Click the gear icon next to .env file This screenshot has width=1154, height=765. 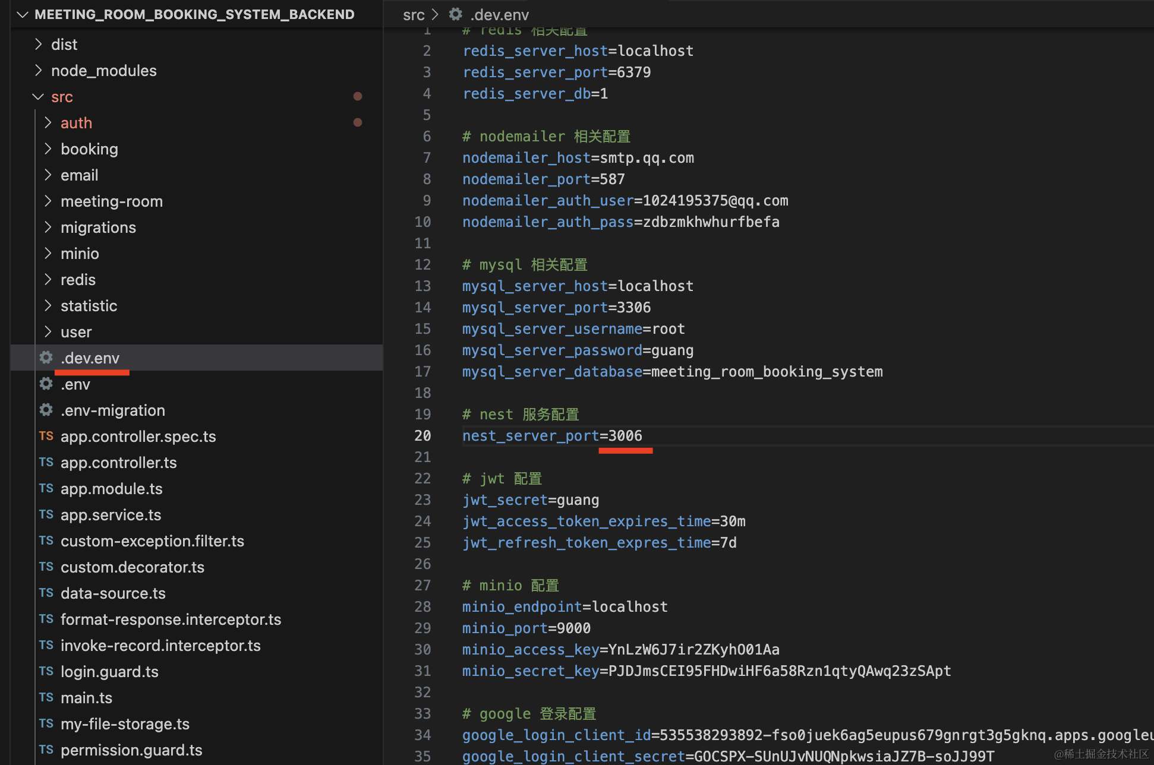(x=46, y=384)
